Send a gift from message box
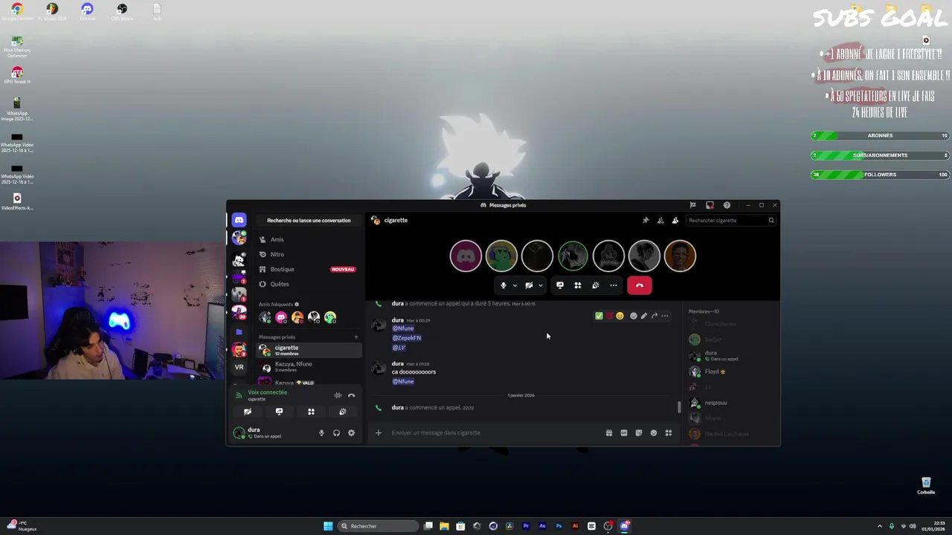952x535 pixels. pyautogui.click(x=609, y=432)
